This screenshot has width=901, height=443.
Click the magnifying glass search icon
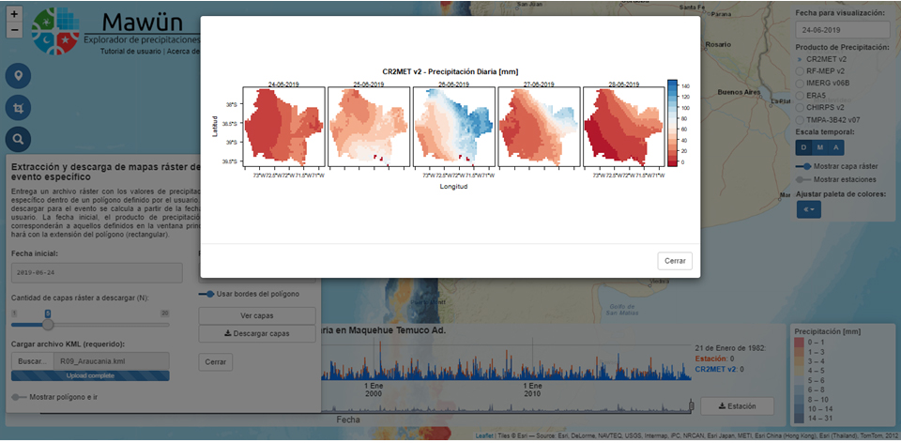tap(19, 140)
